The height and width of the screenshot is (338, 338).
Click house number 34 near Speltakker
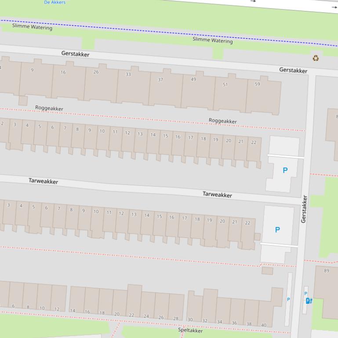(x=219, y=322)
